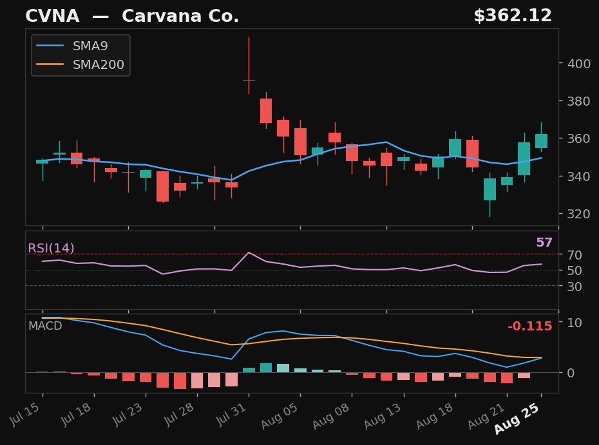Click the RSI 70 axis label
The width and height of the screenshot is (599, 445).
click(x=575, y=255)
